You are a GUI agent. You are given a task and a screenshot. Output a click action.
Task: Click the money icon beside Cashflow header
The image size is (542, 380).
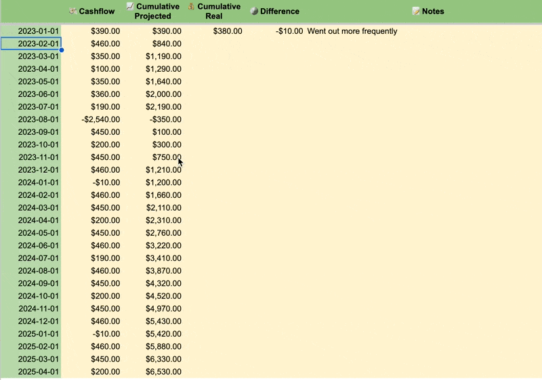click(x=72, y=12)
